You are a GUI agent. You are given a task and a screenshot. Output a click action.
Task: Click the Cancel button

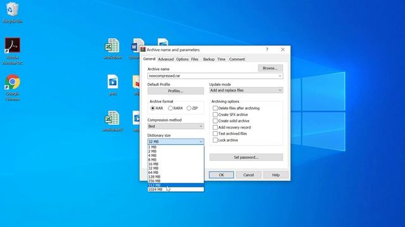pyautogui.click(x=249, y=175)
